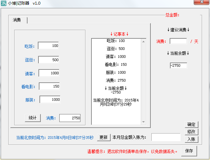
Task: Click the 看电影 amount field
Action: coord(49,86)
